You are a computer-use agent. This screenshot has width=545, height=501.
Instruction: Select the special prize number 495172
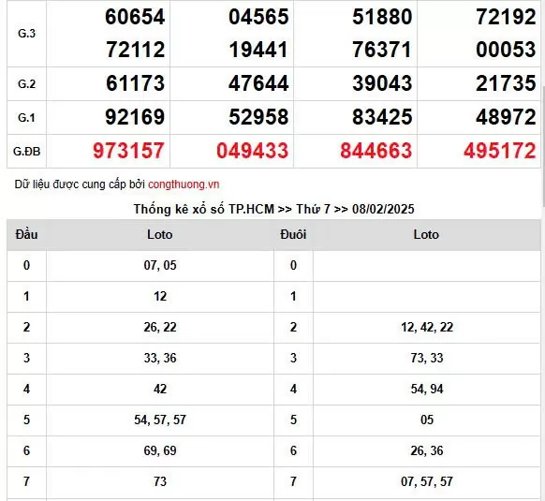(x=499, y=151)
